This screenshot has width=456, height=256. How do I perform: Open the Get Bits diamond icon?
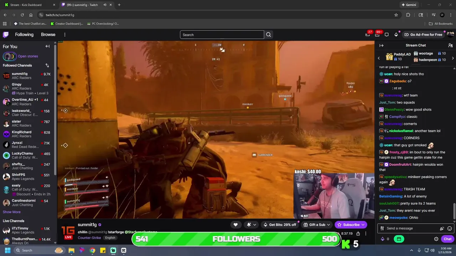pos(396,34)
